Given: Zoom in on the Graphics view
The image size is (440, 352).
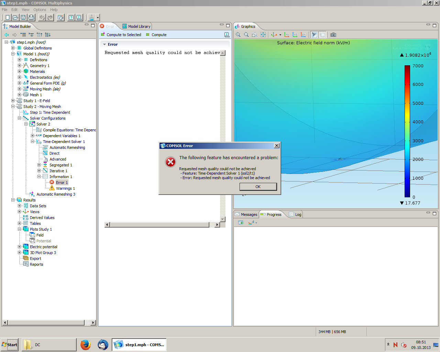Looking at the screenshot, I should (238, 35).
